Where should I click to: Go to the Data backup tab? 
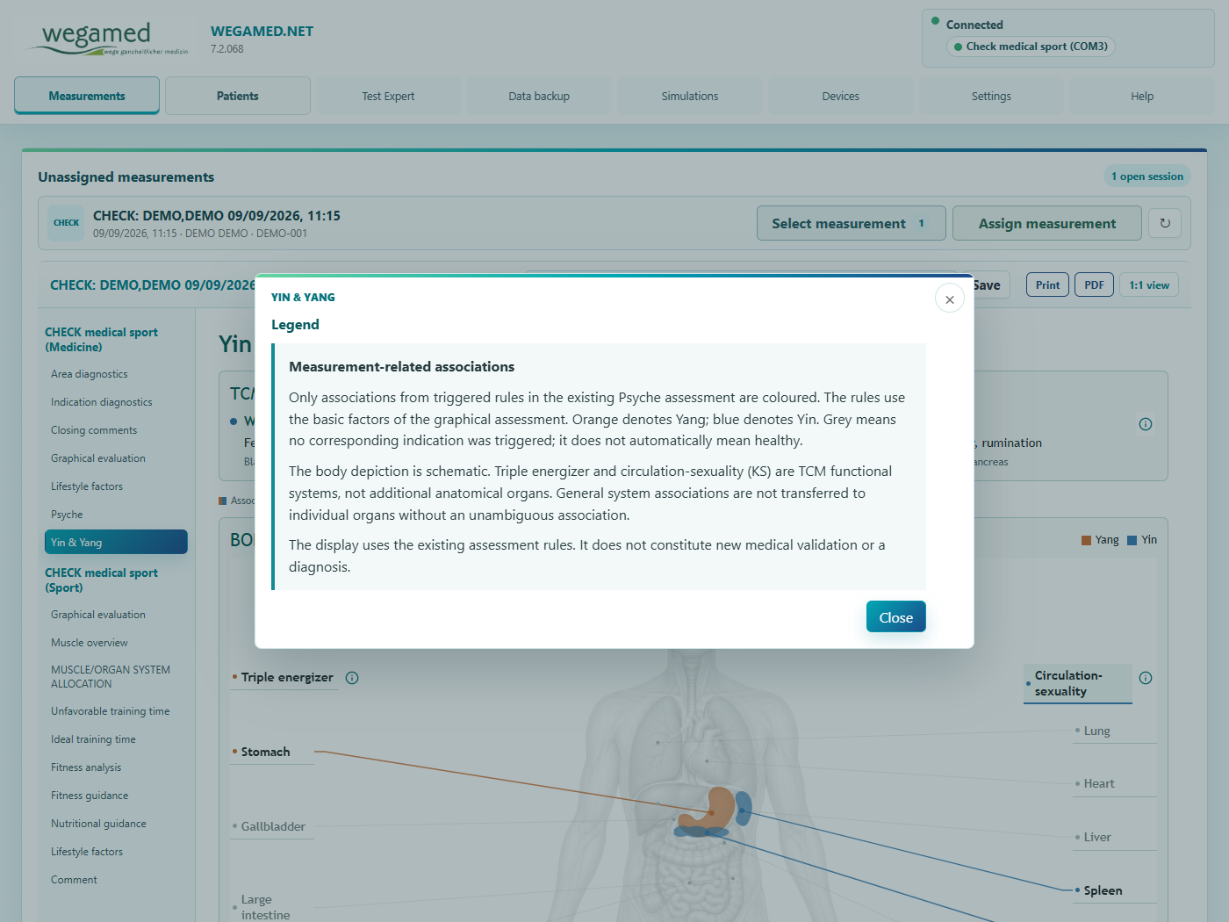click(x=539, y=96)
